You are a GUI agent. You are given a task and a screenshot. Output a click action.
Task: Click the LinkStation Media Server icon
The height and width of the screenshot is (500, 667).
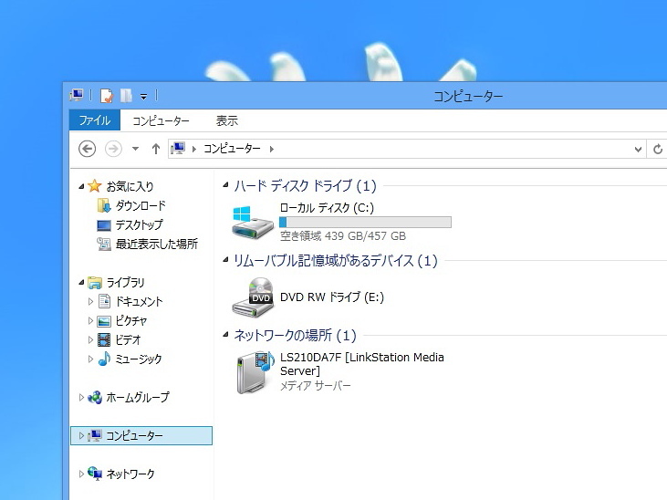point(255,372)
